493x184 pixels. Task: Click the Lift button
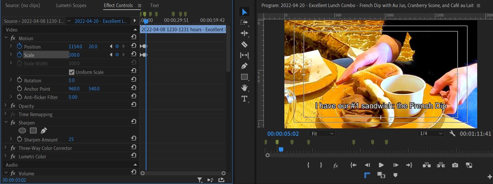point(427,165)
